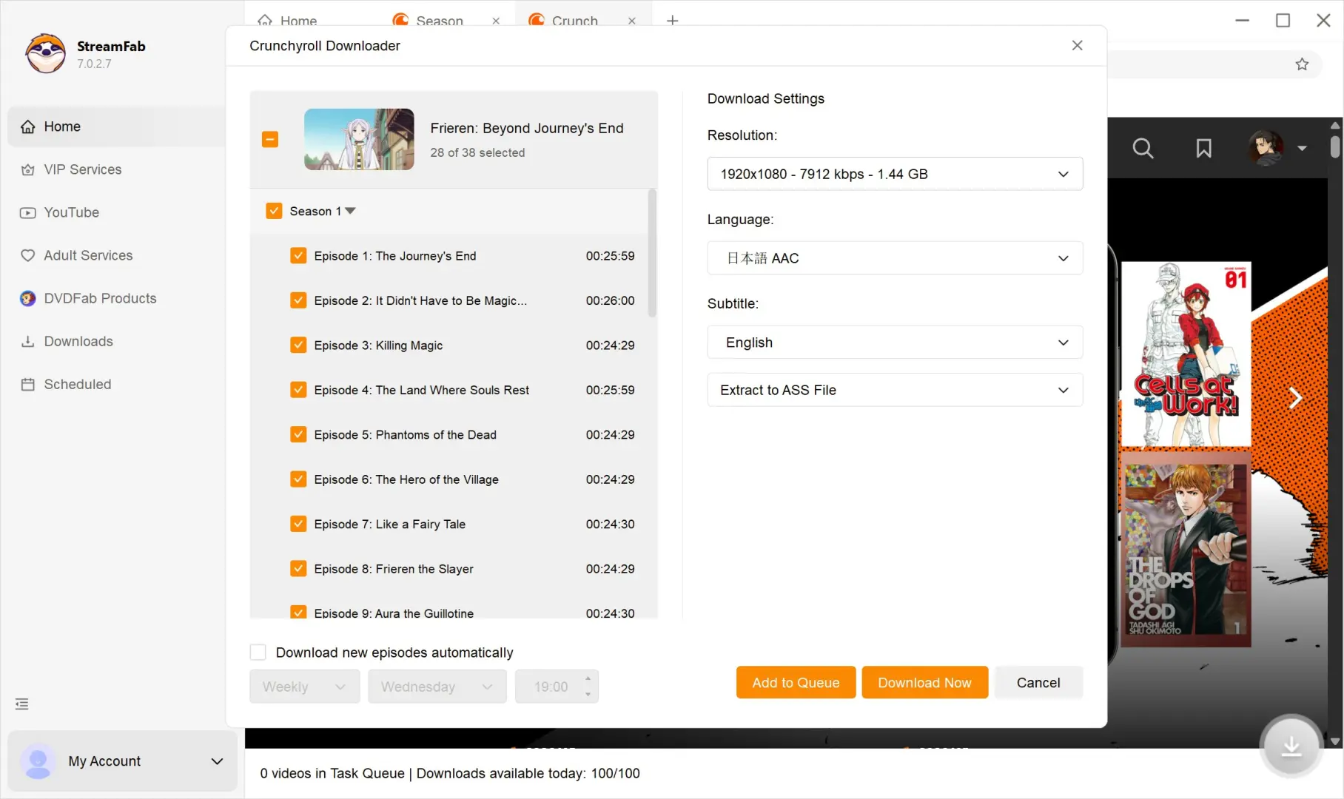Screen dimensions: 1344x799
Task: Click the Downloads arrow icon in sidebar
Action: (x=27, y=341)
